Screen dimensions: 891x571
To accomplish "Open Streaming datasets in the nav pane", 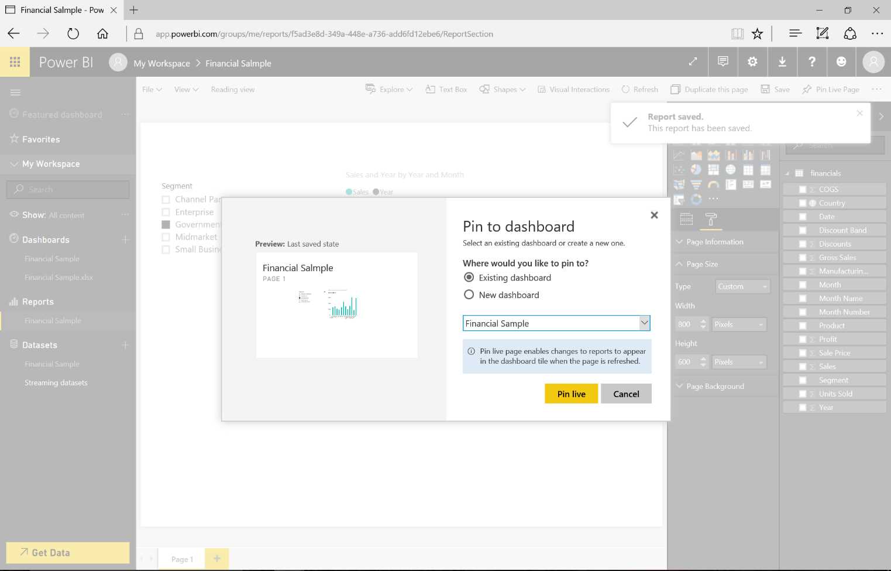I will tap(56, 382).
